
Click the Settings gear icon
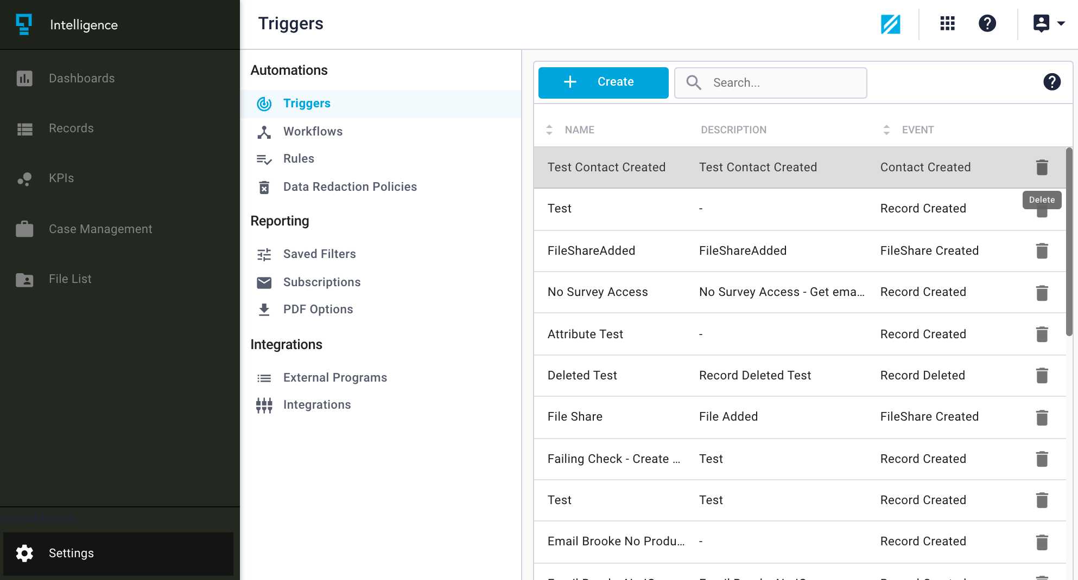(24, 553)
